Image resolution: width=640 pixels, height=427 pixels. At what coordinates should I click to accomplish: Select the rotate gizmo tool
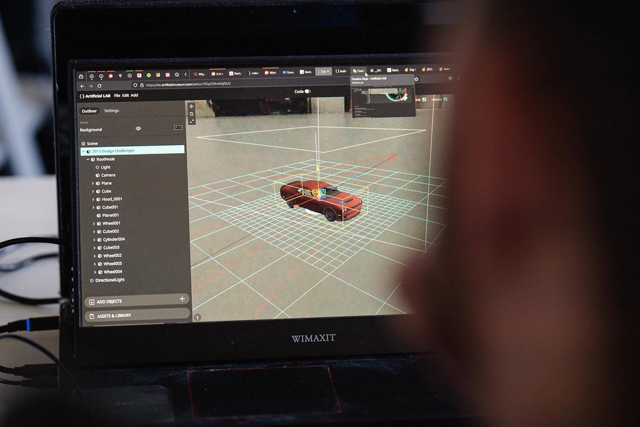(x=191, y=114)
